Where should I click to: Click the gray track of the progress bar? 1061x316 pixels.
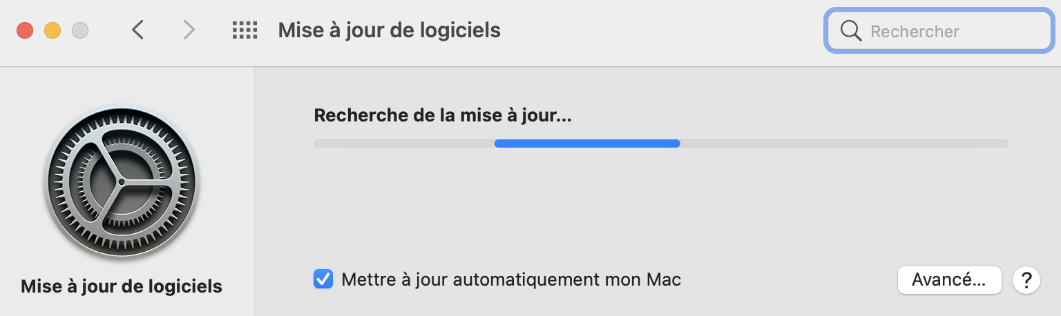pyautogui.click(x=843, y=144)
